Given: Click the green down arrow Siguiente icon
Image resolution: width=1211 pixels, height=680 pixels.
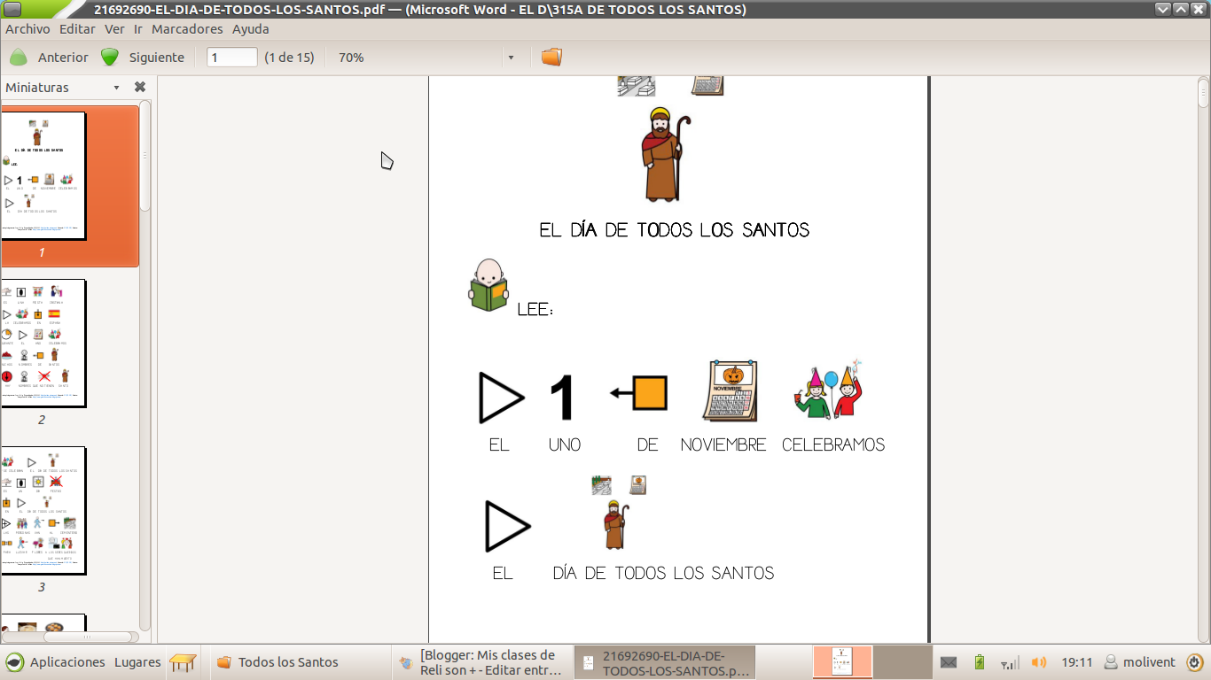Looking at the screenshot, I should 110,58.
